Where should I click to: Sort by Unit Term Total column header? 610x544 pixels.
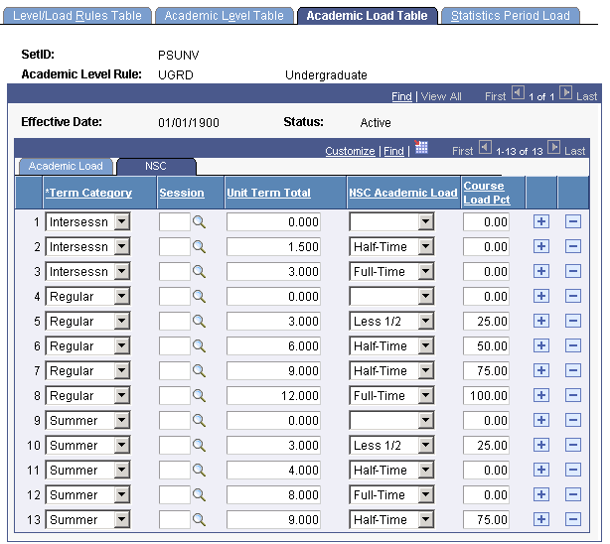click(268, 193)
